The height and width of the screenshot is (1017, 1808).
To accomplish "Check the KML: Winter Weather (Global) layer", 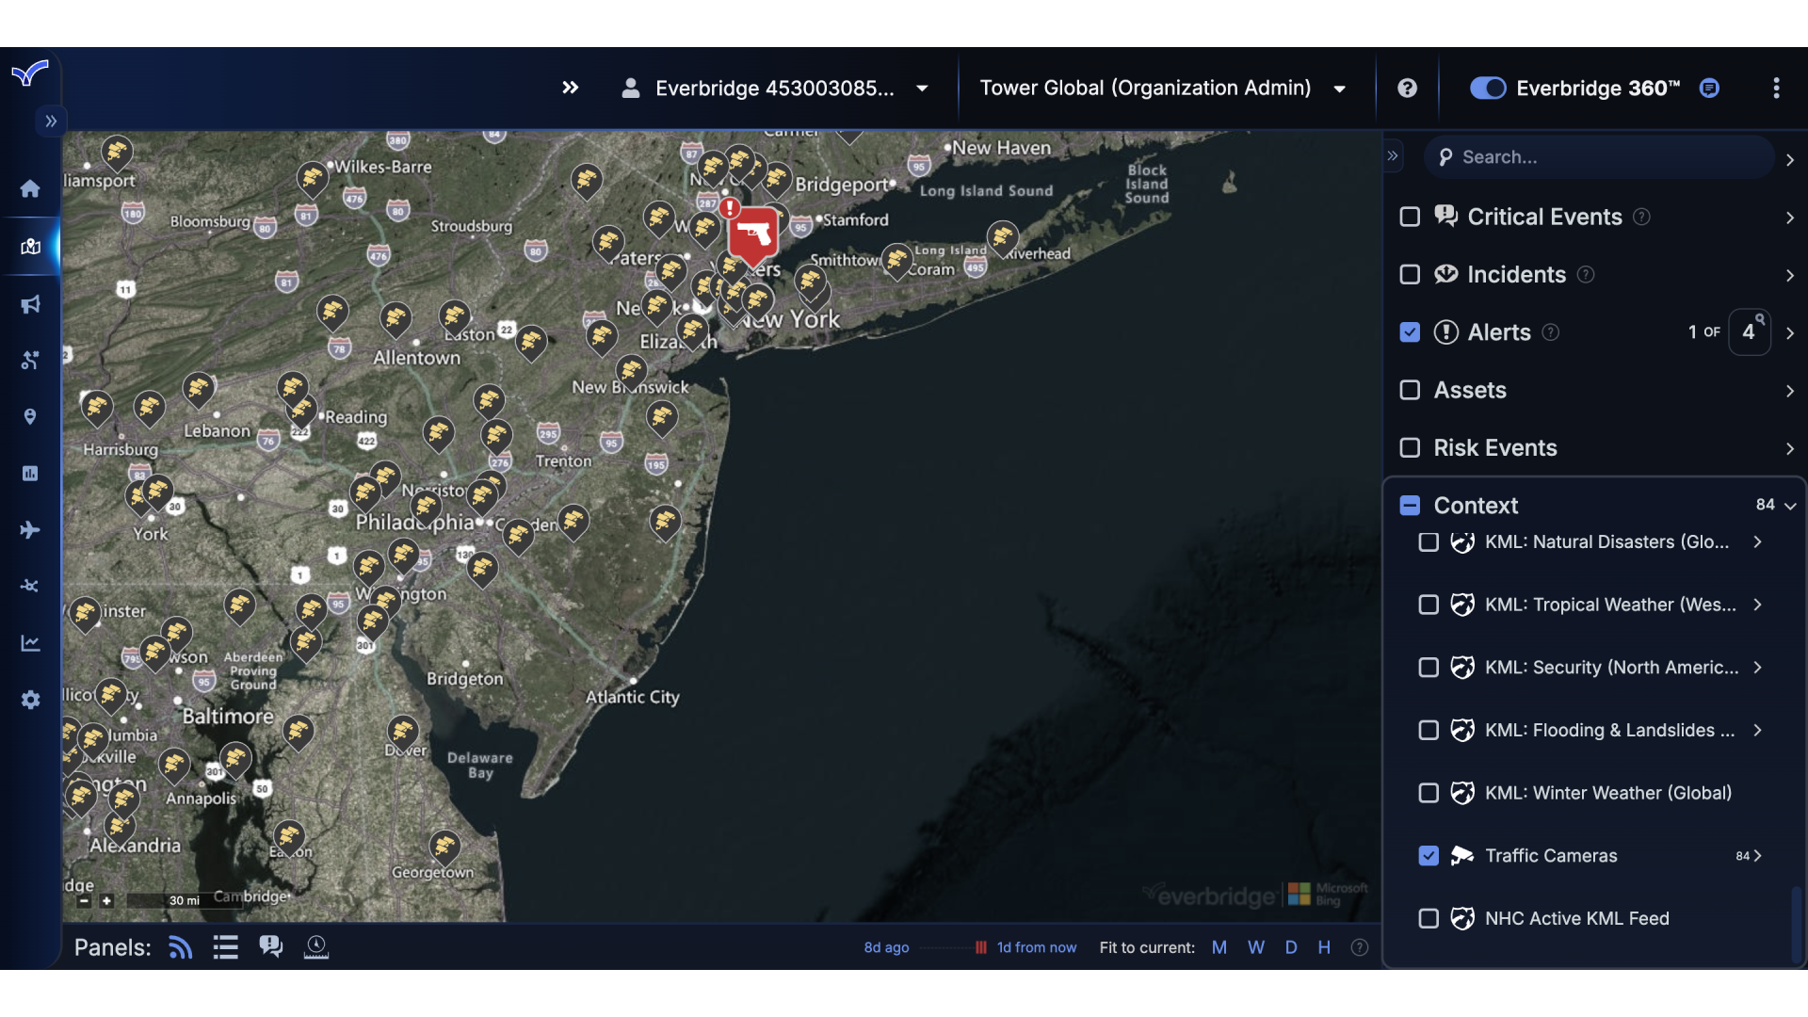I will pyautogui.click(x=1429, y=793).
